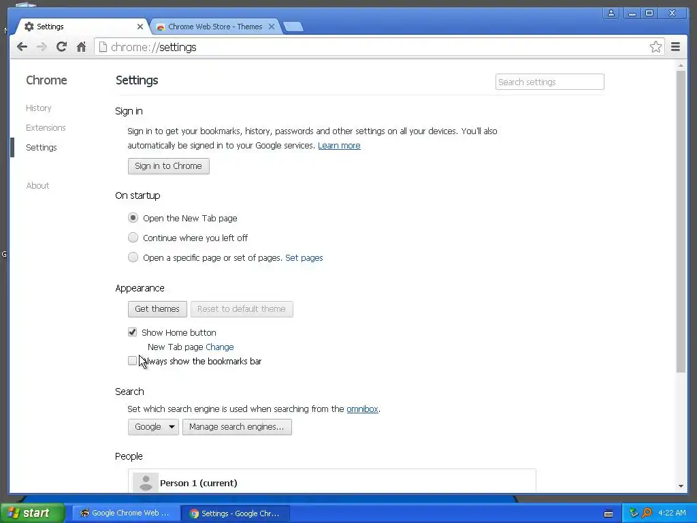Screen dimensions: 697x523
Task: Open a new tab with the new tab button
Action: [x=293, y=27]
